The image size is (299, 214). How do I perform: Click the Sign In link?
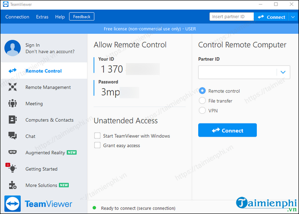[x=33, y=45]
